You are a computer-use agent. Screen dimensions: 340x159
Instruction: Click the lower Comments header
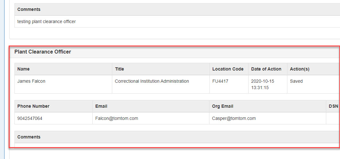pyautogui.click(x=29, y=137)
